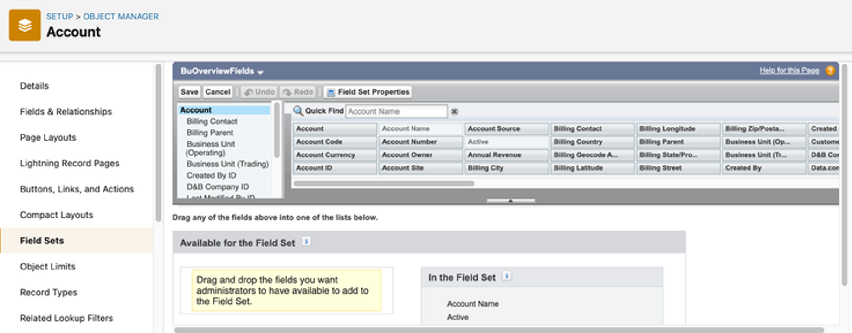
Task: Open Buttons, Links, and Actions
Action: (77, 189)
